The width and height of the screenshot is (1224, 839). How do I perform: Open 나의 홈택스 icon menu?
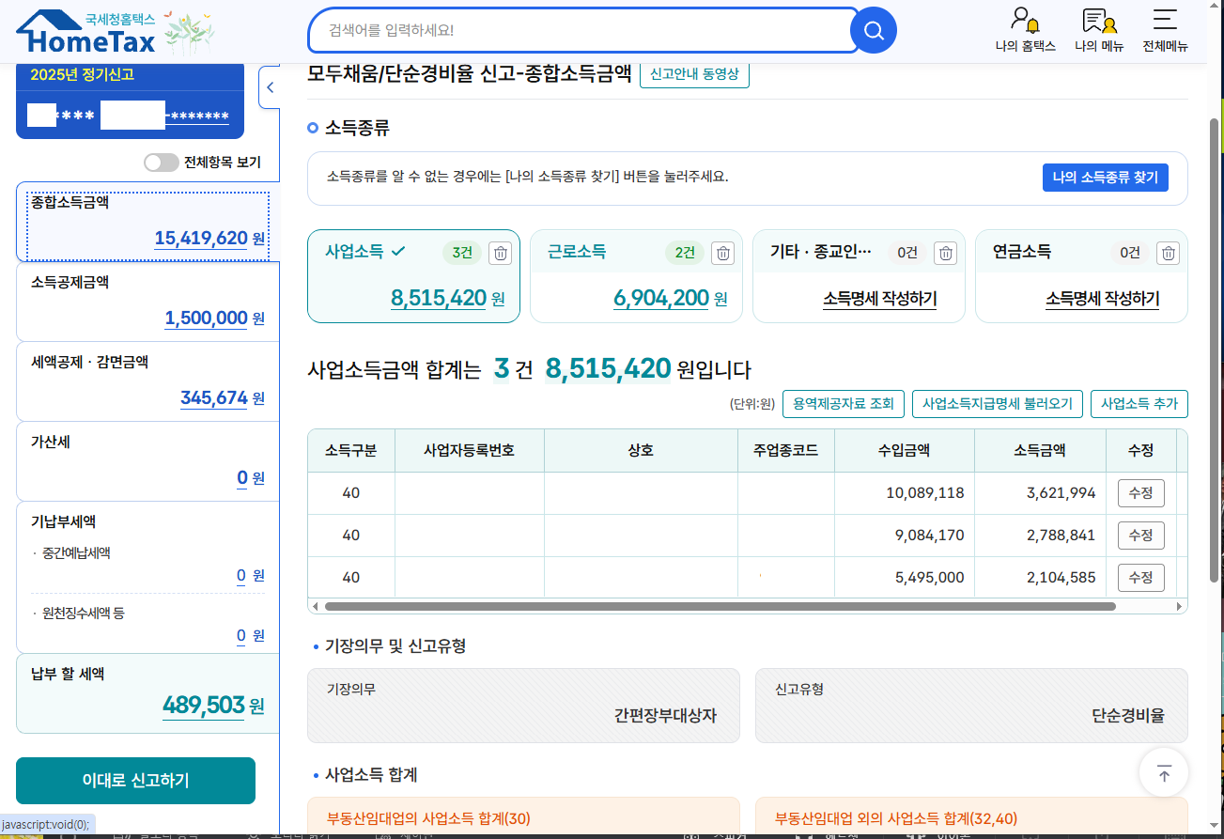[x=1025, y=30]
